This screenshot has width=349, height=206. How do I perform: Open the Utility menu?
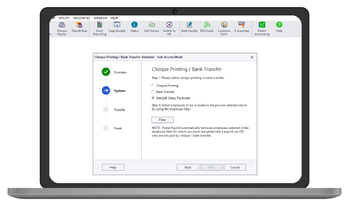click(x=64, y=18)
